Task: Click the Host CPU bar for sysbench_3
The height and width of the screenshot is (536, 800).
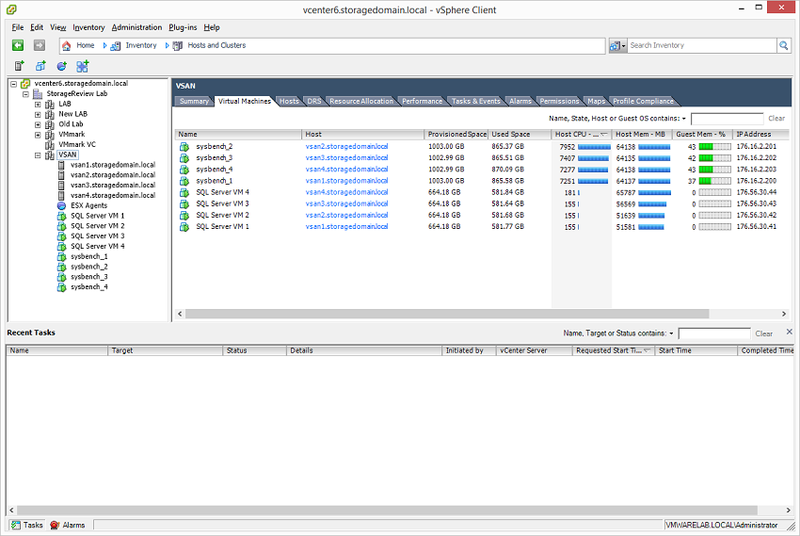Action: (593, 158)
